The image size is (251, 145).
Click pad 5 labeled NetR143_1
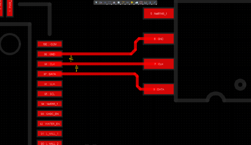coord(158,14)
